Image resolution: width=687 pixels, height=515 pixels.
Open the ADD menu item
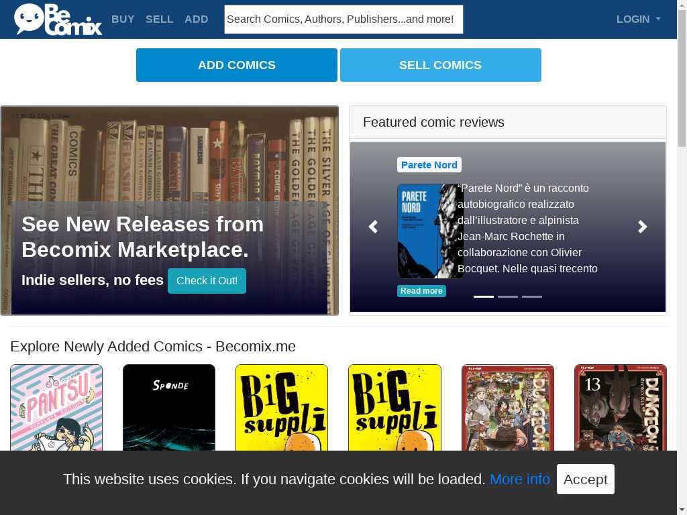[197, 19]
